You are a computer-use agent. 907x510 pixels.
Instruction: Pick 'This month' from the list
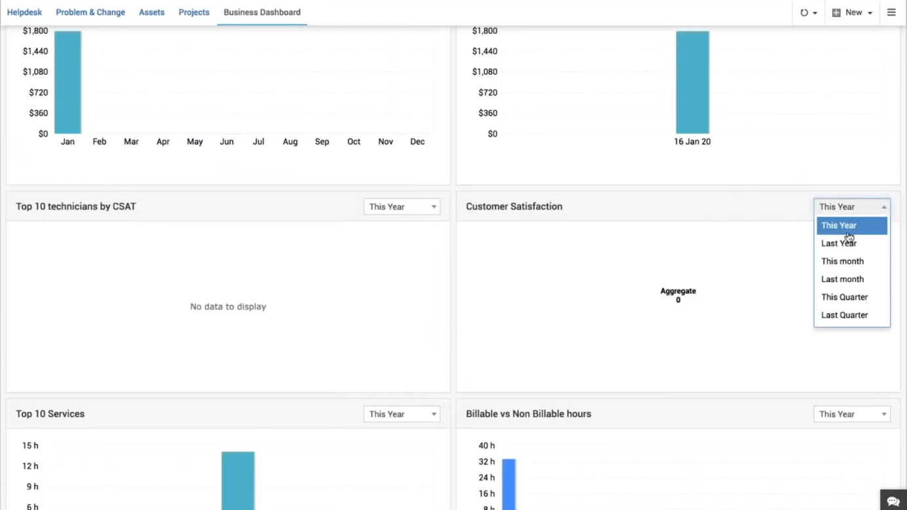pyautogui.click(x=842, y=261)
